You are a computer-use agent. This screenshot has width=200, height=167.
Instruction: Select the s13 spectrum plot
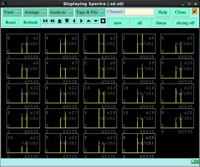tap(100, 93)
